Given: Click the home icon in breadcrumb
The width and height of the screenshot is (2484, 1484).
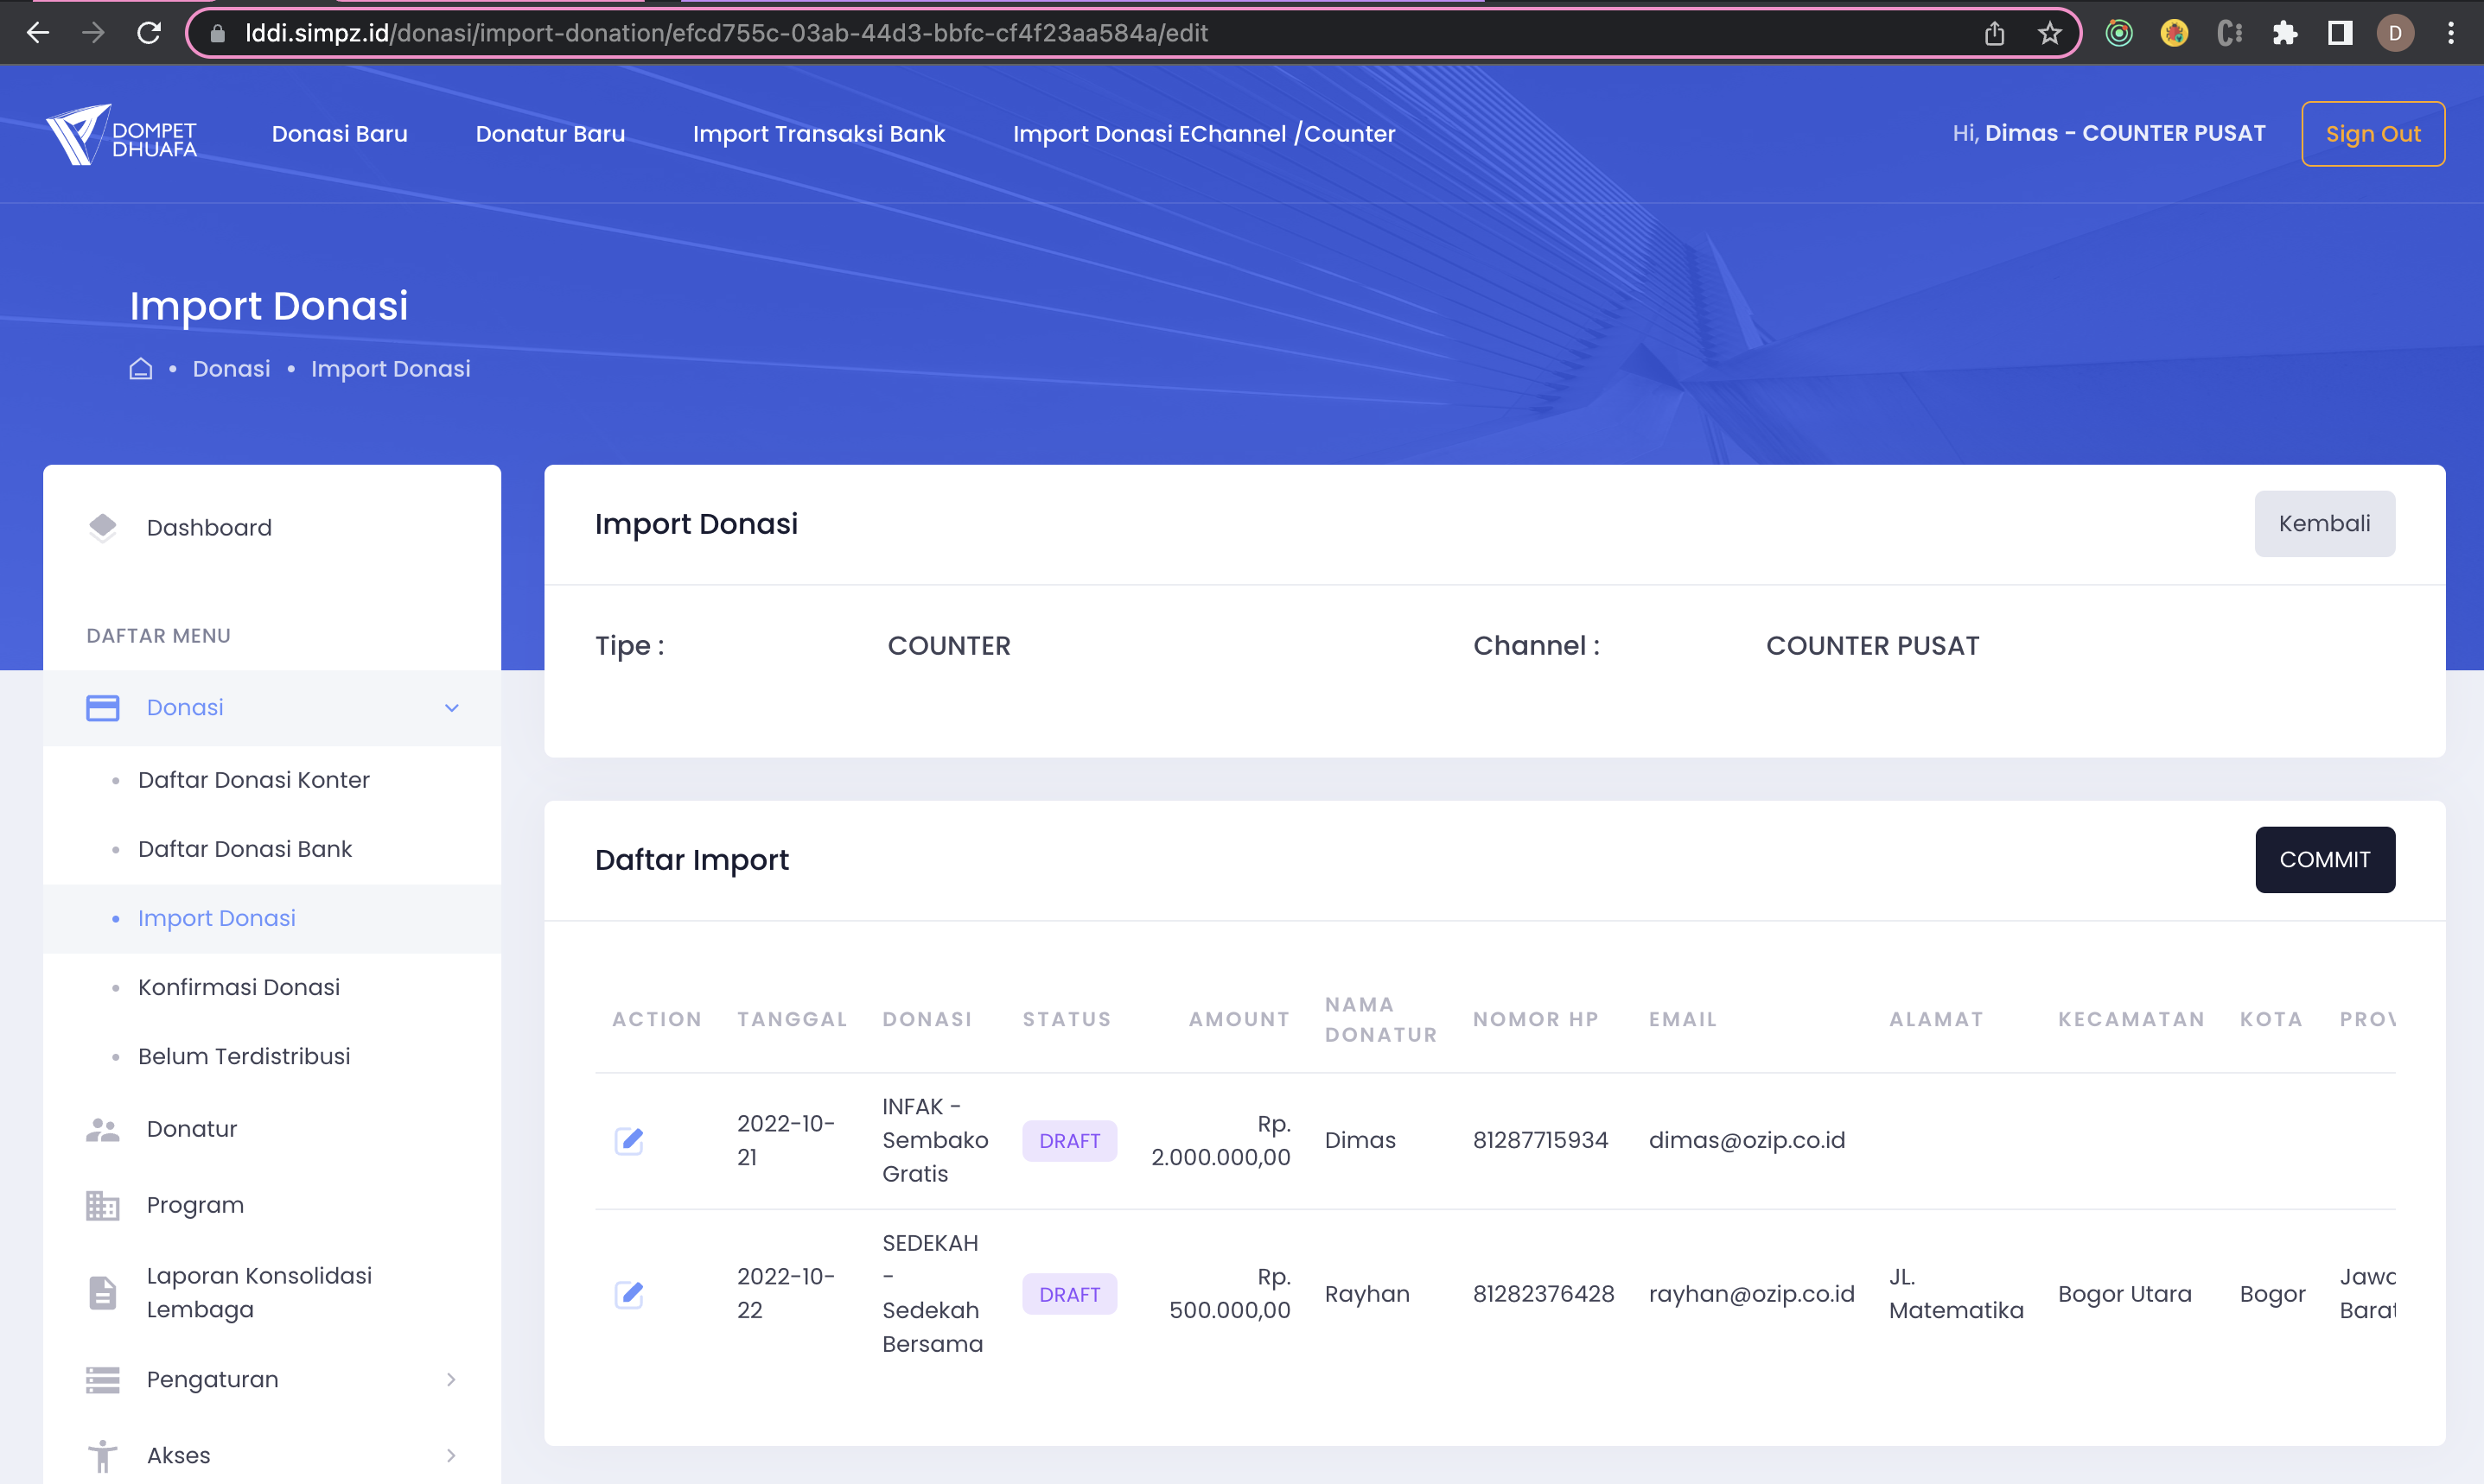Looking at the screenshot, I should 141,369.
